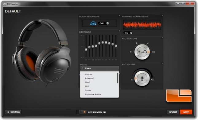The image size is (198, 120).
Task: Toggle the Live Preview switch
Action: [x=81, y=112]
